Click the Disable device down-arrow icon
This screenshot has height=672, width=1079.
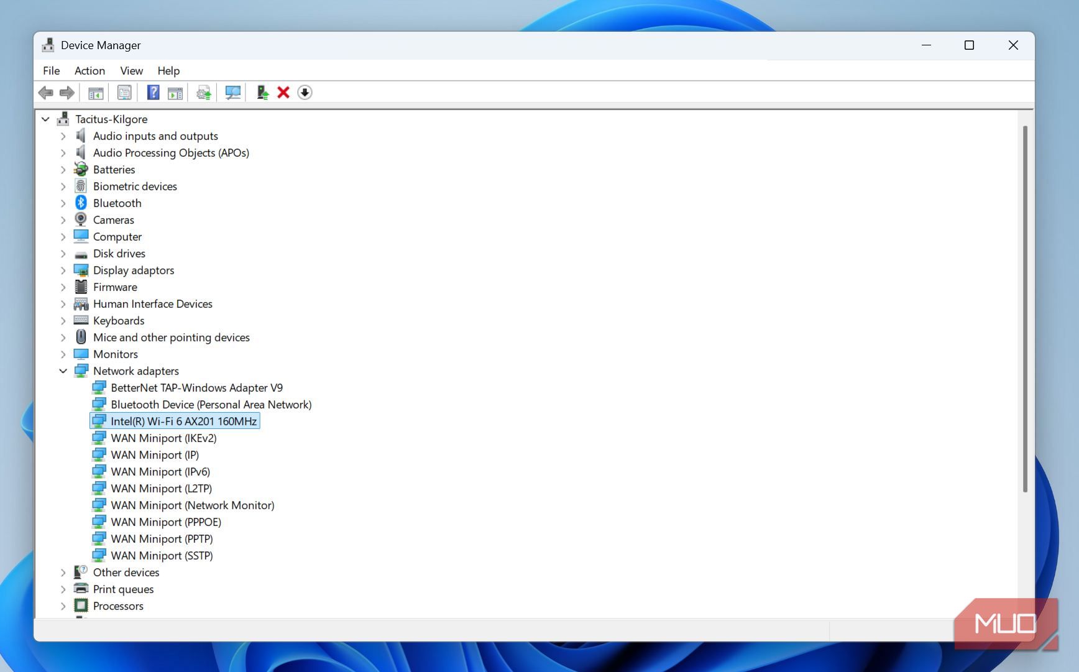pos(305,93)
